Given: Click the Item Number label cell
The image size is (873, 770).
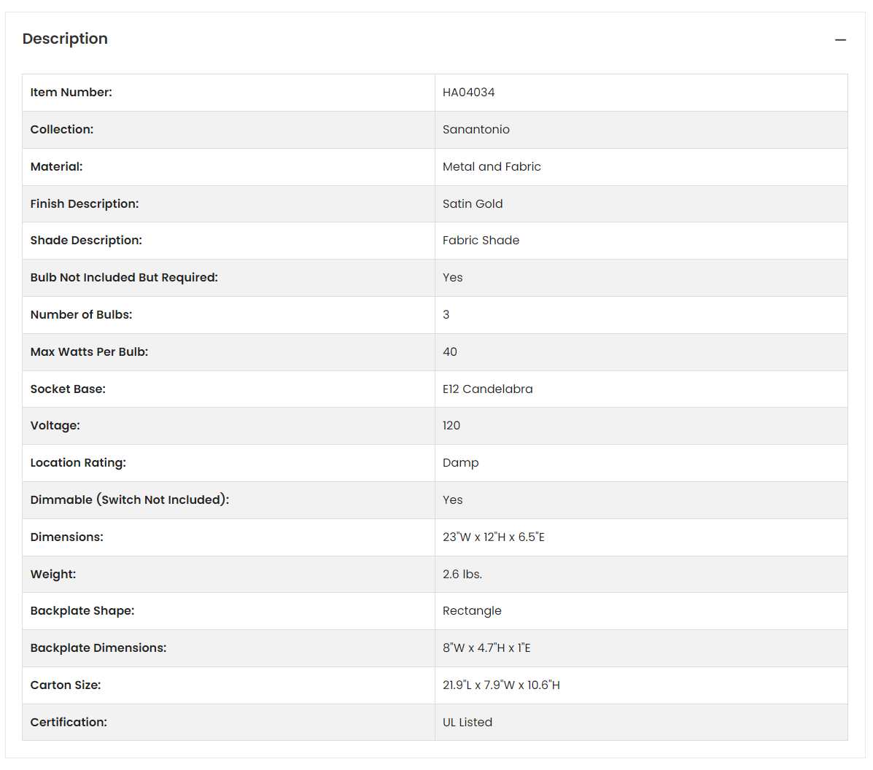Looking at the screenshot, I should click(228, 93).
